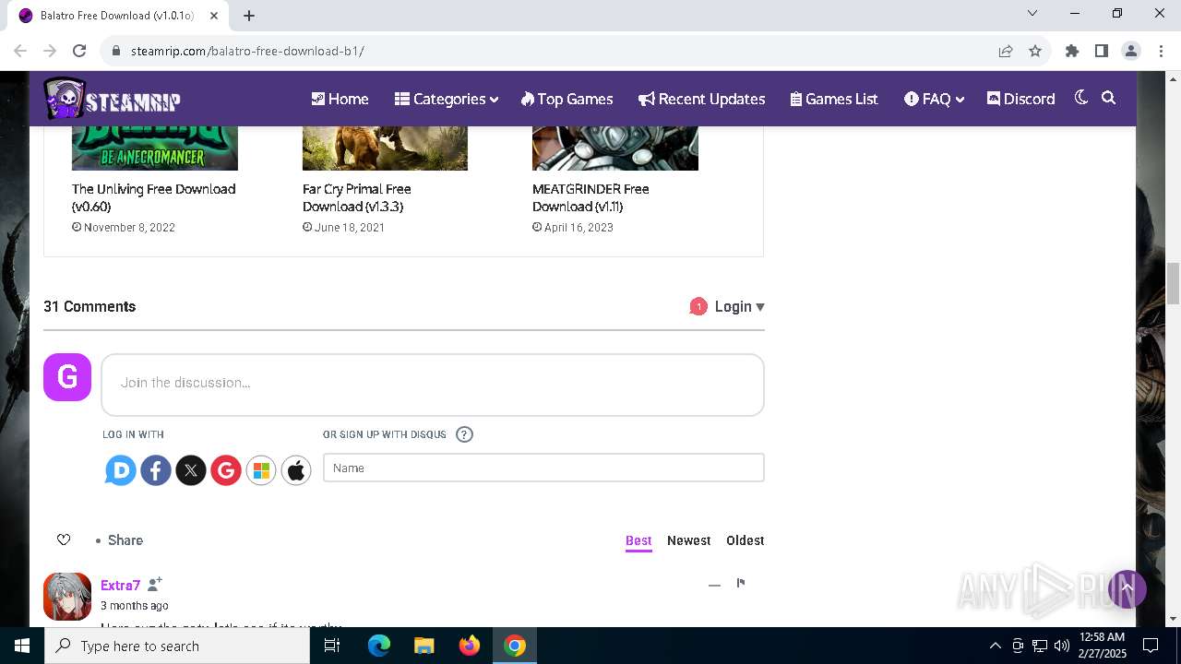The height and width of the screenshot is (664, 1181).
Task: Expand the Login dropdown
Action: pyautogui.click(x=740, y=306)
